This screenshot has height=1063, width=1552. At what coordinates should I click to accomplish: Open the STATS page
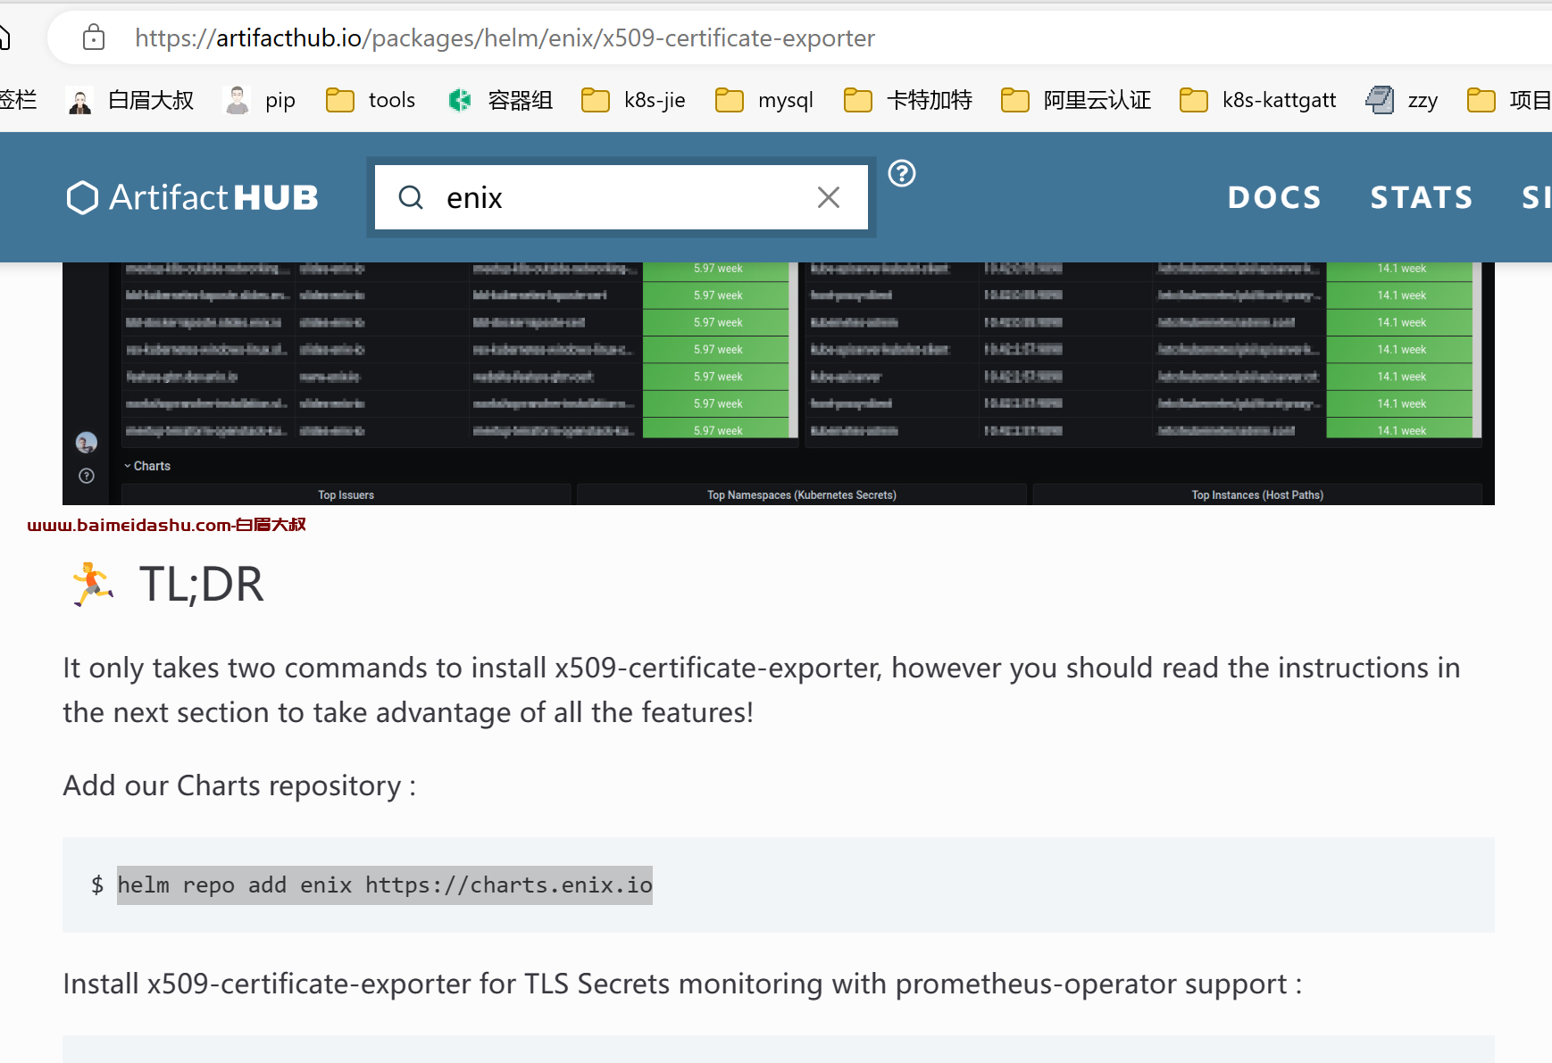click(1422, 197)
